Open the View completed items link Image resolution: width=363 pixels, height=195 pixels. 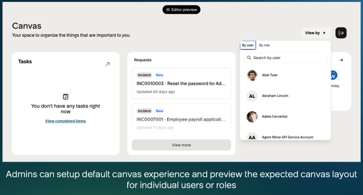(x=65, y=121)
